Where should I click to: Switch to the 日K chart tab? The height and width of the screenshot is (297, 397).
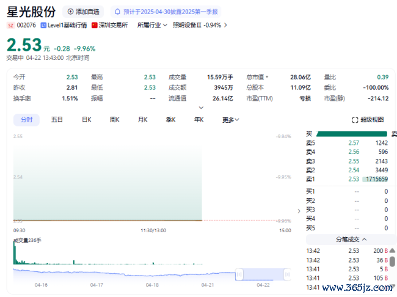pyautogui.click(x=86, y=120)
